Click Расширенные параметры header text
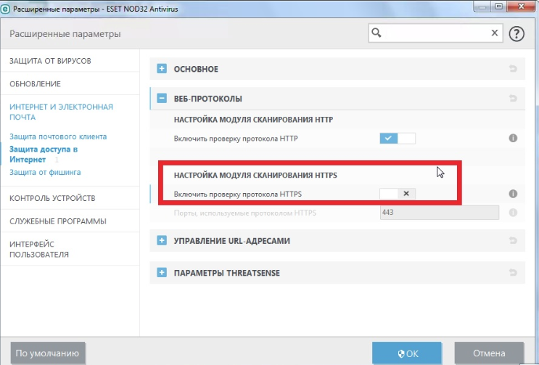539x365 pixels. click(65, 34)
